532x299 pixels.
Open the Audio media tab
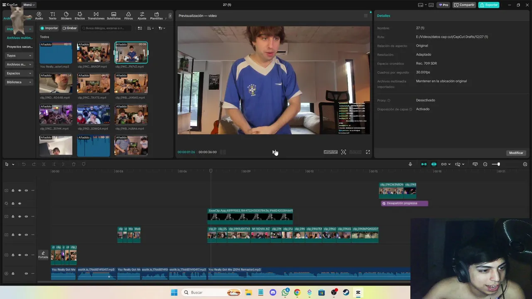pos(39,16)
